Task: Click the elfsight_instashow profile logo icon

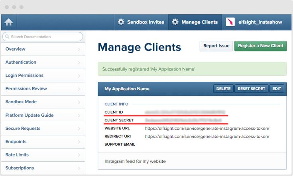Action: (x=230, y=22)
